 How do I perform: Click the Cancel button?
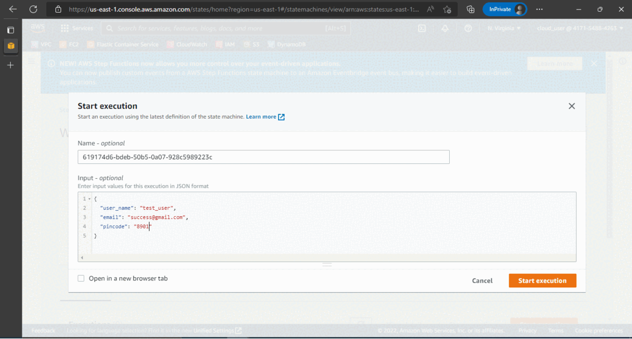(x=482, y=280)
